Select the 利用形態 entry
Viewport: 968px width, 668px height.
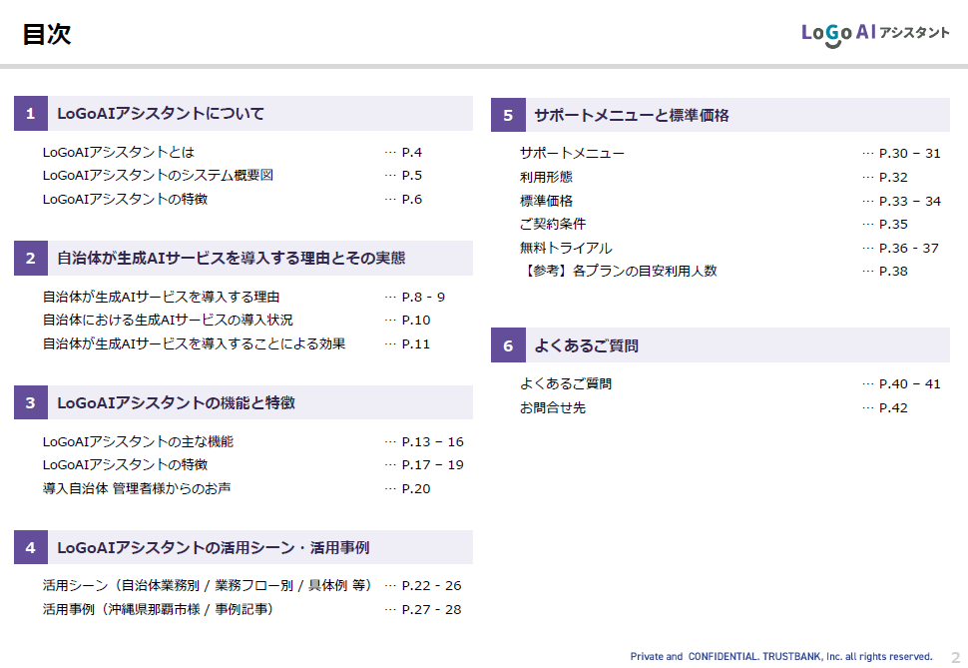click(546, 178)
